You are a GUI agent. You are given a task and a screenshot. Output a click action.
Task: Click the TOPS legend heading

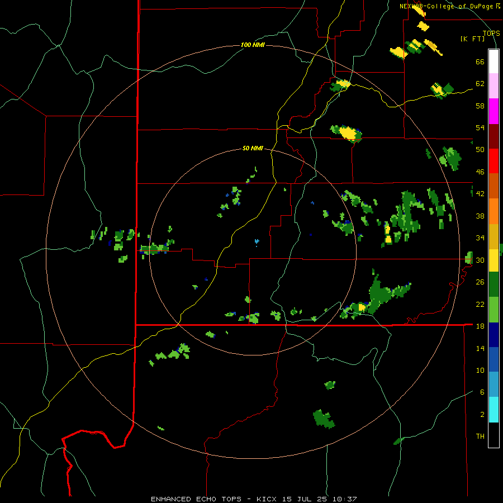click(x=491, y=34)
